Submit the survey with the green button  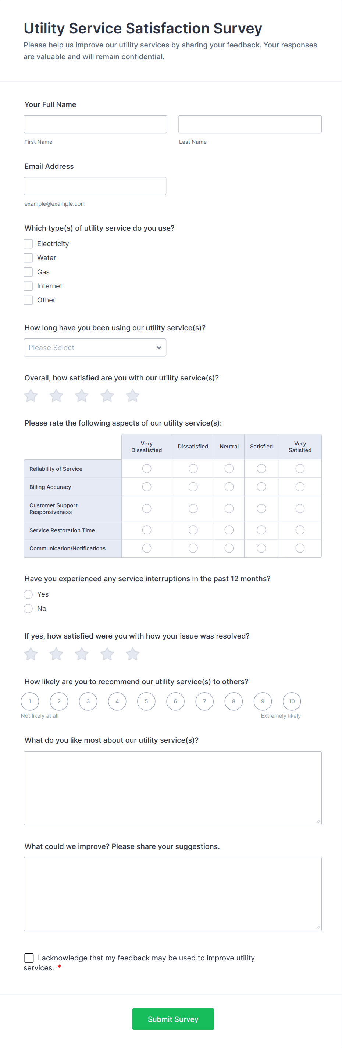click(173, 1019)
